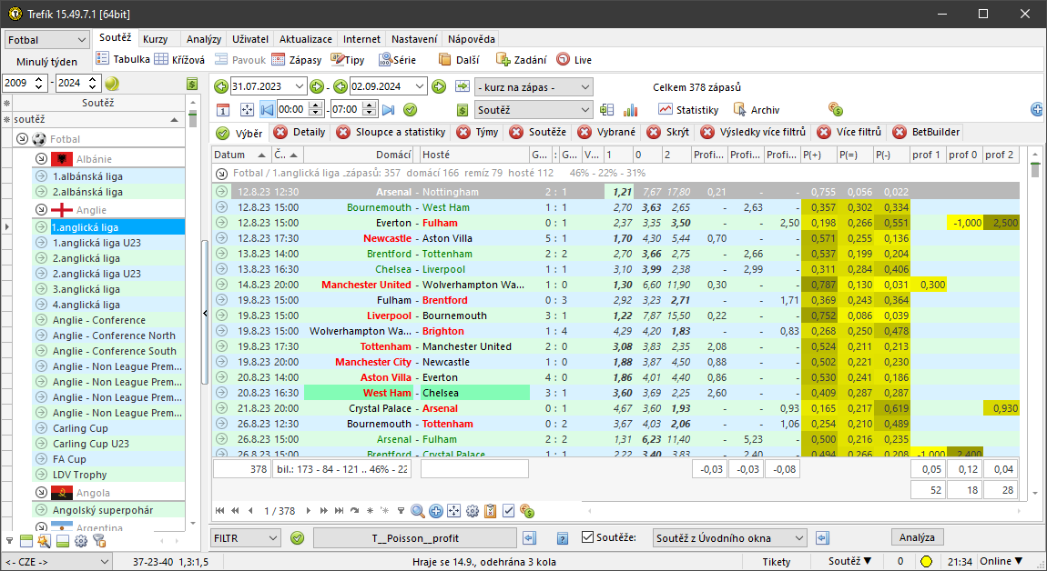Click the help question icon beside T__Poisson__profit
This screenshot has width=1047, height=571.
tap(563, 538)
